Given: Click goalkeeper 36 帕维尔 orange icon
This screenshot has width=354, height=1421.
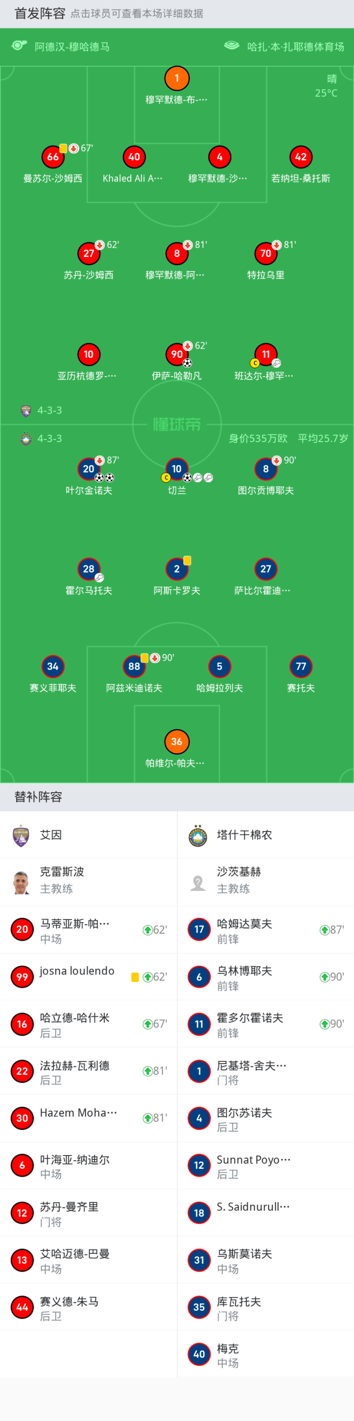Looking at the screenshot, I should (x=177, y=741).
